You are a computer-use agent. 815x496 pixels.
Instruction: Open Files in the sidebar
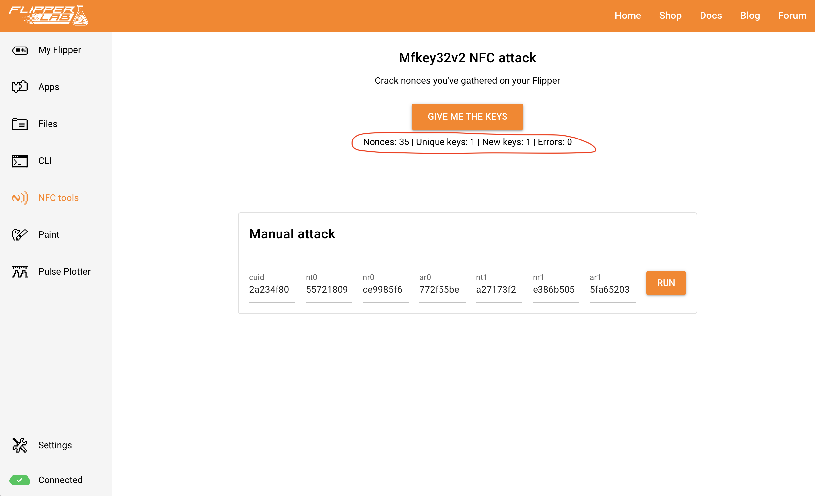pyautogui.click(x=55, y=124)
